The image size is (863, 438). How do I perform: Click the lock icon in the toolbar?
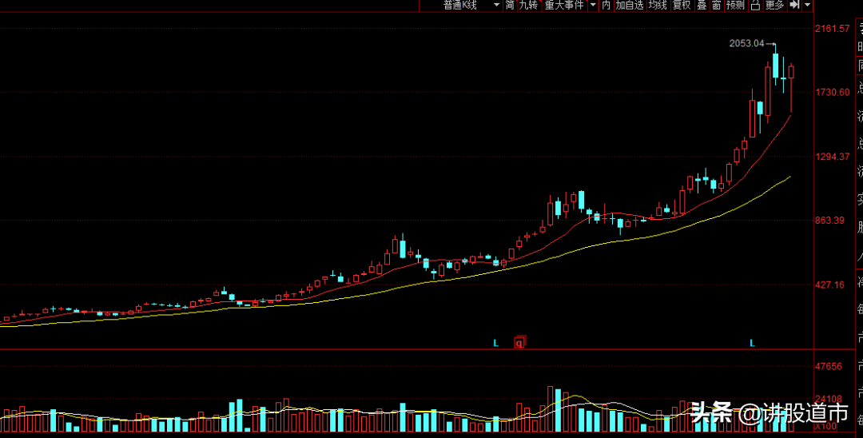click(x=755, y=6)
